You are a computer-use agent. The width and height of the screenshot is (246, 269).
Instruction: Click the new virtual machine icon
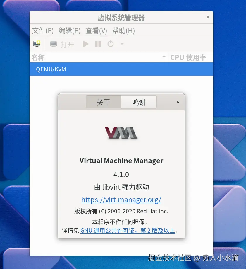37,44
